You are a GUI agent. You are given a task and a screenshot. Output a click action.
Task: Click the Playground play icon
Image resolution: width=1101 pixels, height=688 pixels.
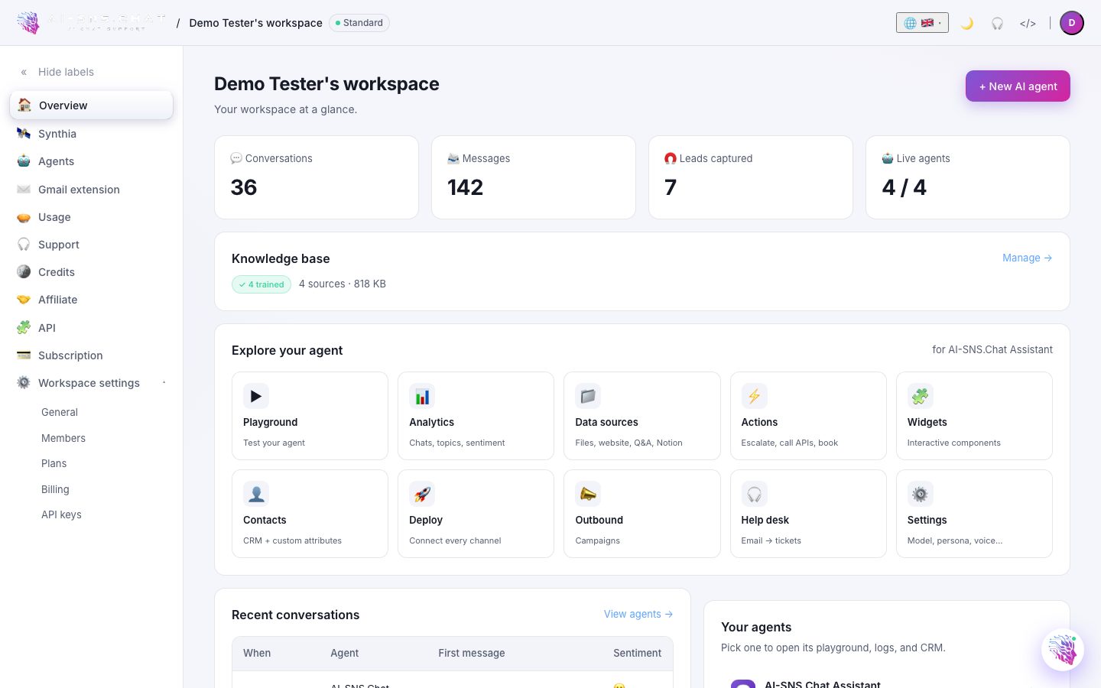click(256, 396)
